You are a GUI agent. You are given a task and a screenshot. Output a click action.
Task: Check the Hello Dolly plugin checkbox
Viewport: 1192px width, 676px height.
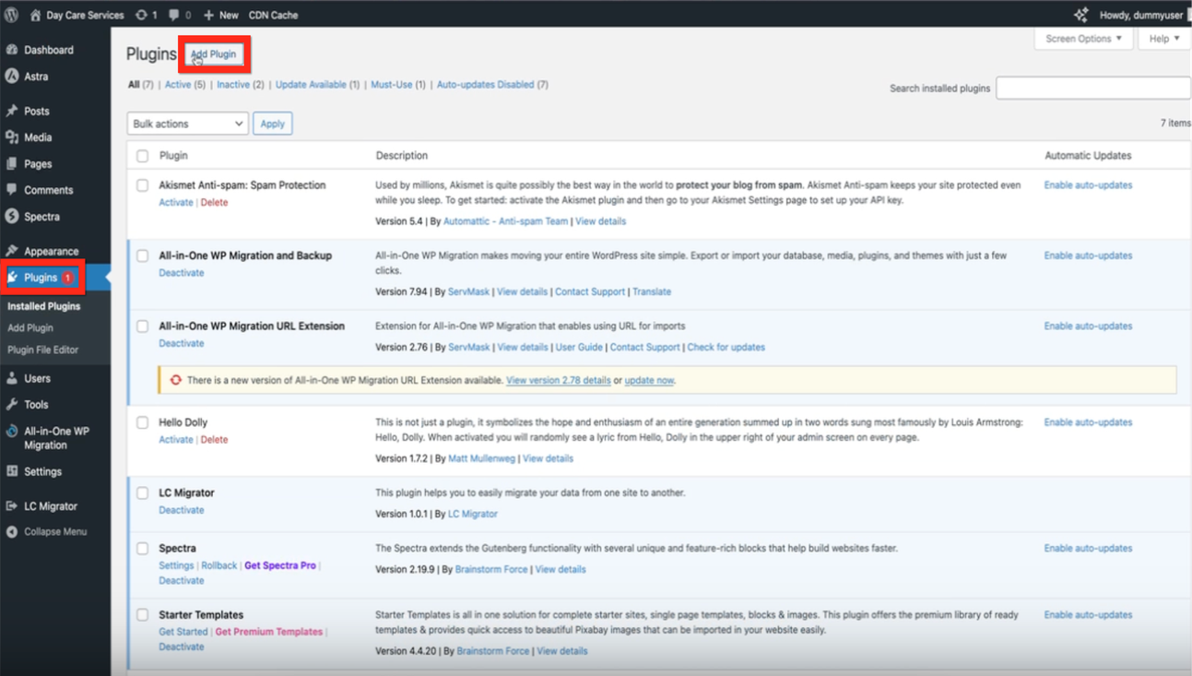142,421
